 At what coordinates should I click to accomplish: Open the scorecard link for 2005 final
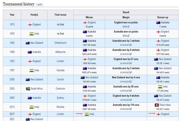point(126,91)
